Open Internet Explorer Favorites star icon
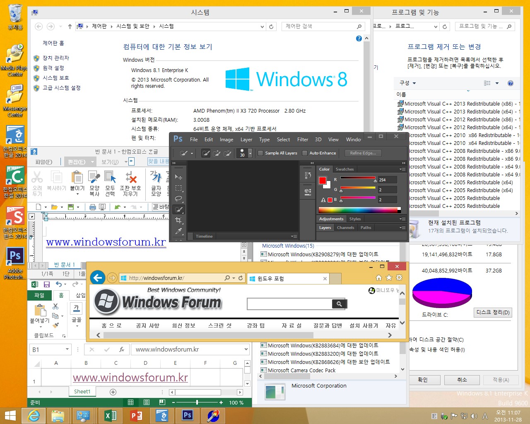 389,277
